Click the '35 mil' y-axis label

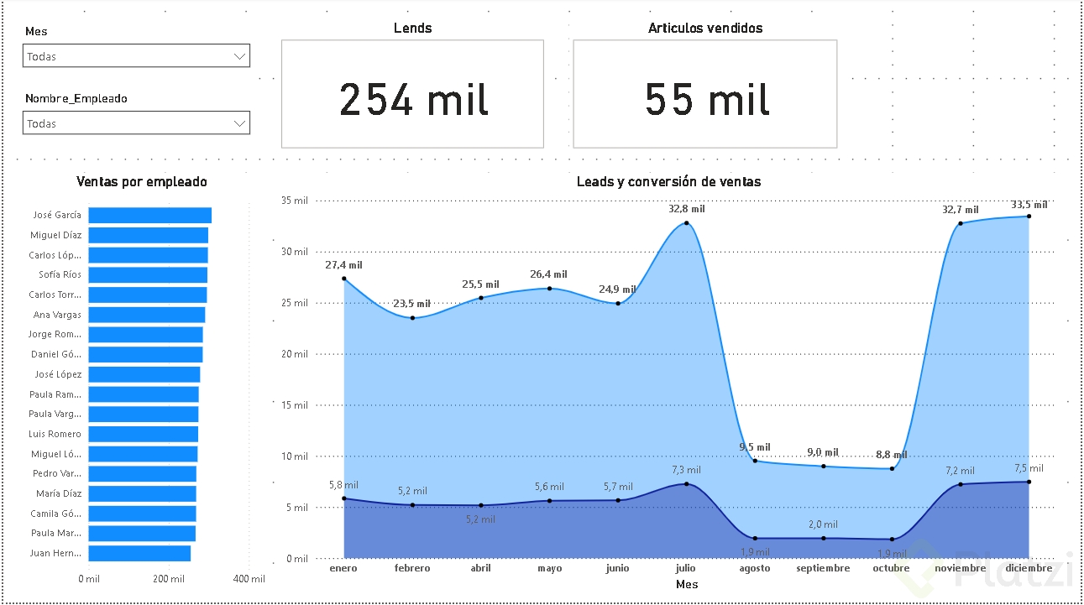click(x=295, y=201)
